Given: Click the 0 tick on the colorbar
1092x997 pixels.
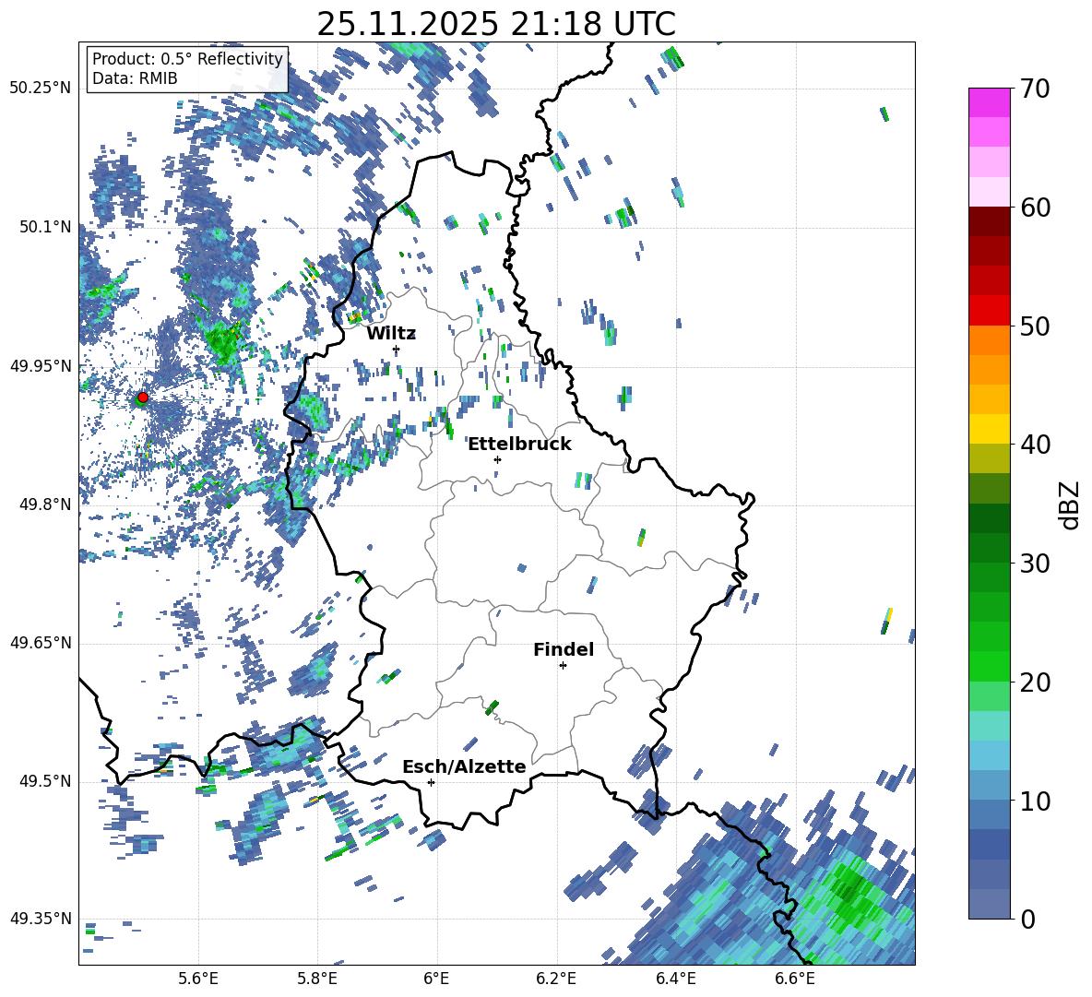Looking at the screenshot, I should click(x=1027, y=919).
